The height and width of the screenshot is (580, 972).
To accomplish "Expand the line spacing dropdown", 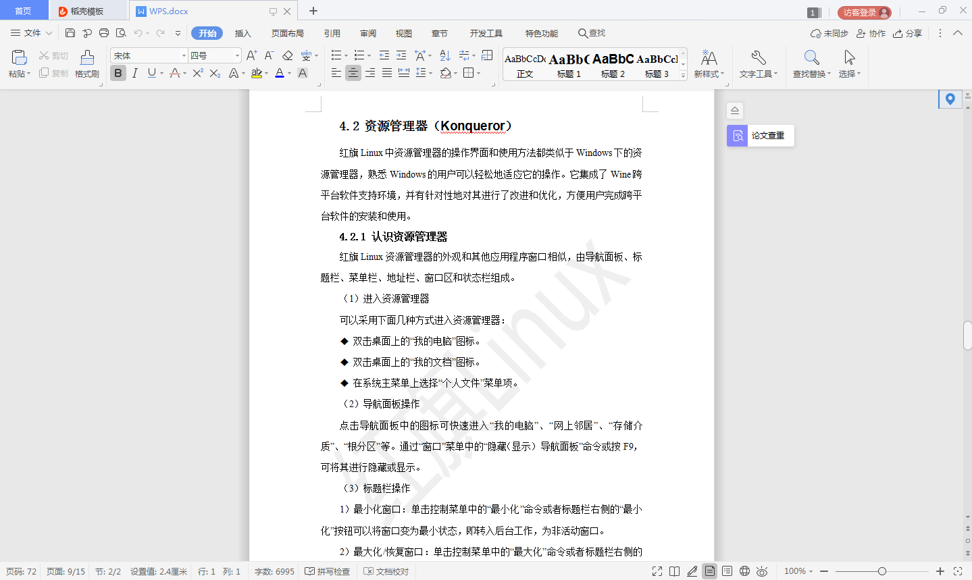I will pyautogui.click(x=430, y=73).
